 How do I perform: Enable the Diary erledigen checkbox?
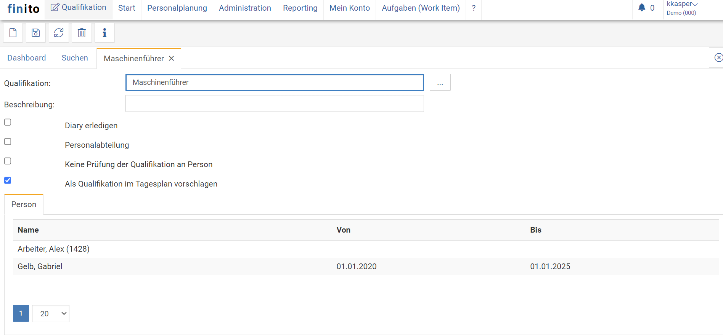8,122
